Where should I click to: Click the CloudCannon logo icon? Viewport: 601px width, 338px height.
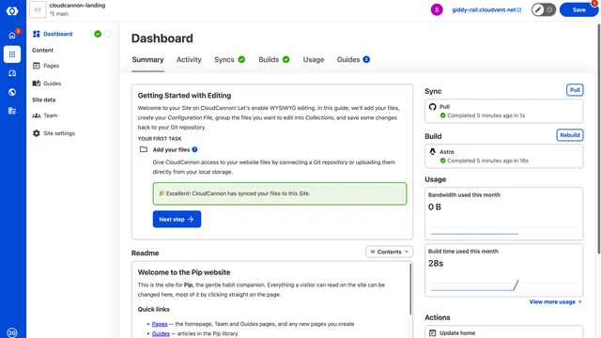12,11
